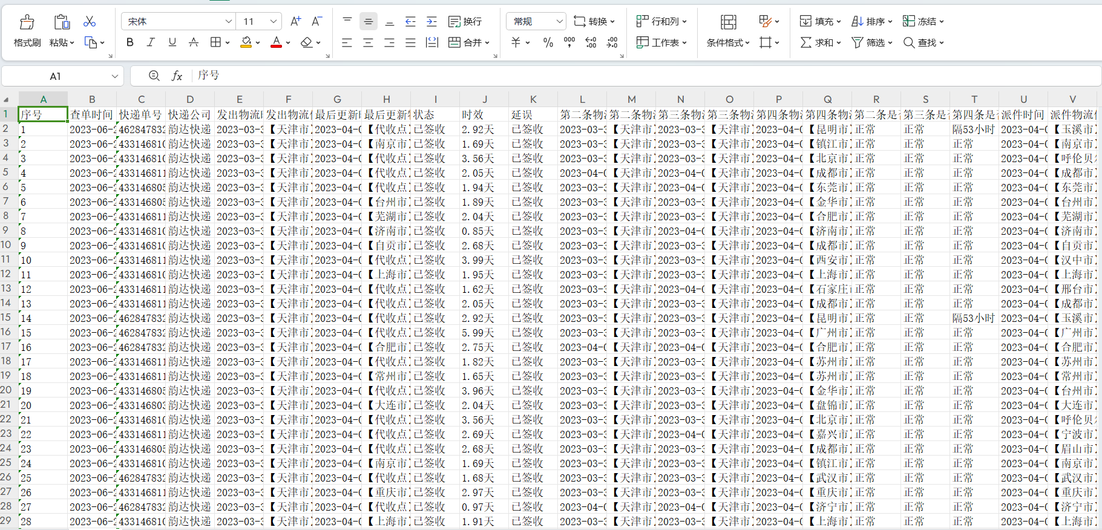Increase font size with A+ icon
Screen dimensions: 1102x530
[x=295, y=22]
